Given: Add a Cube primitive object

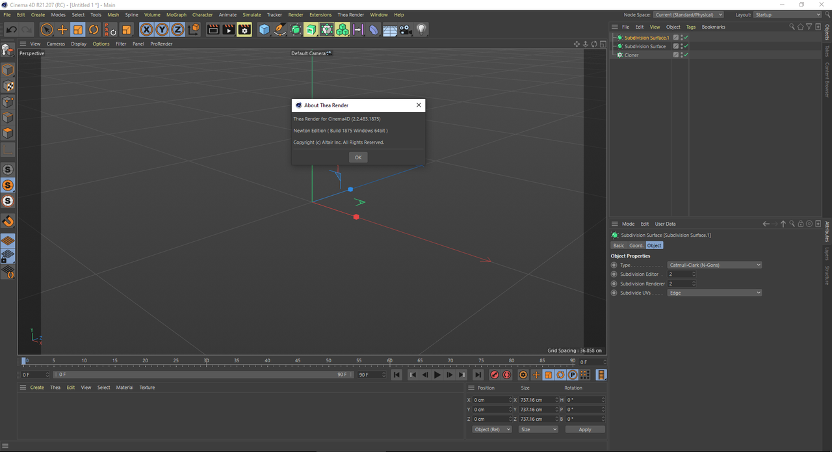Looking at the screenshot, I should tap(264, 29).
